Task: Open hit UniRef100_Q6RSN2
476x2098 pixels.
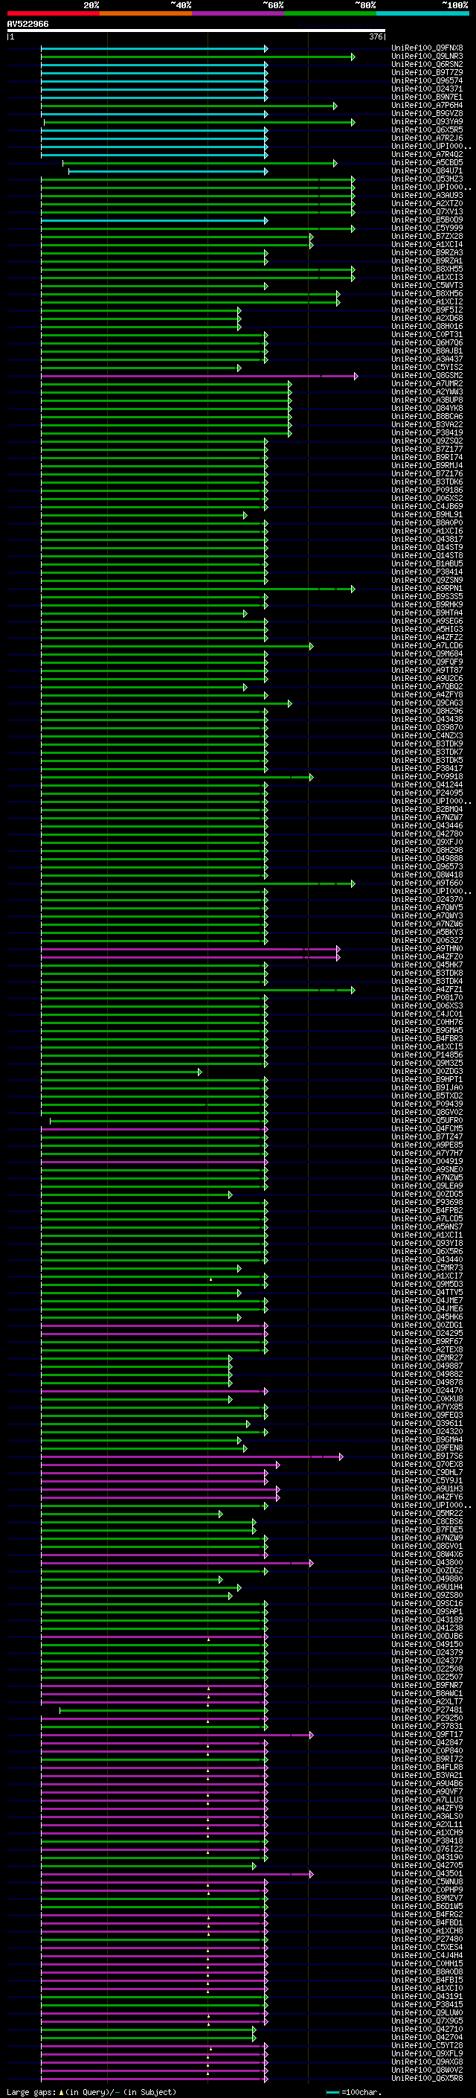Action: tap(427, 64)
